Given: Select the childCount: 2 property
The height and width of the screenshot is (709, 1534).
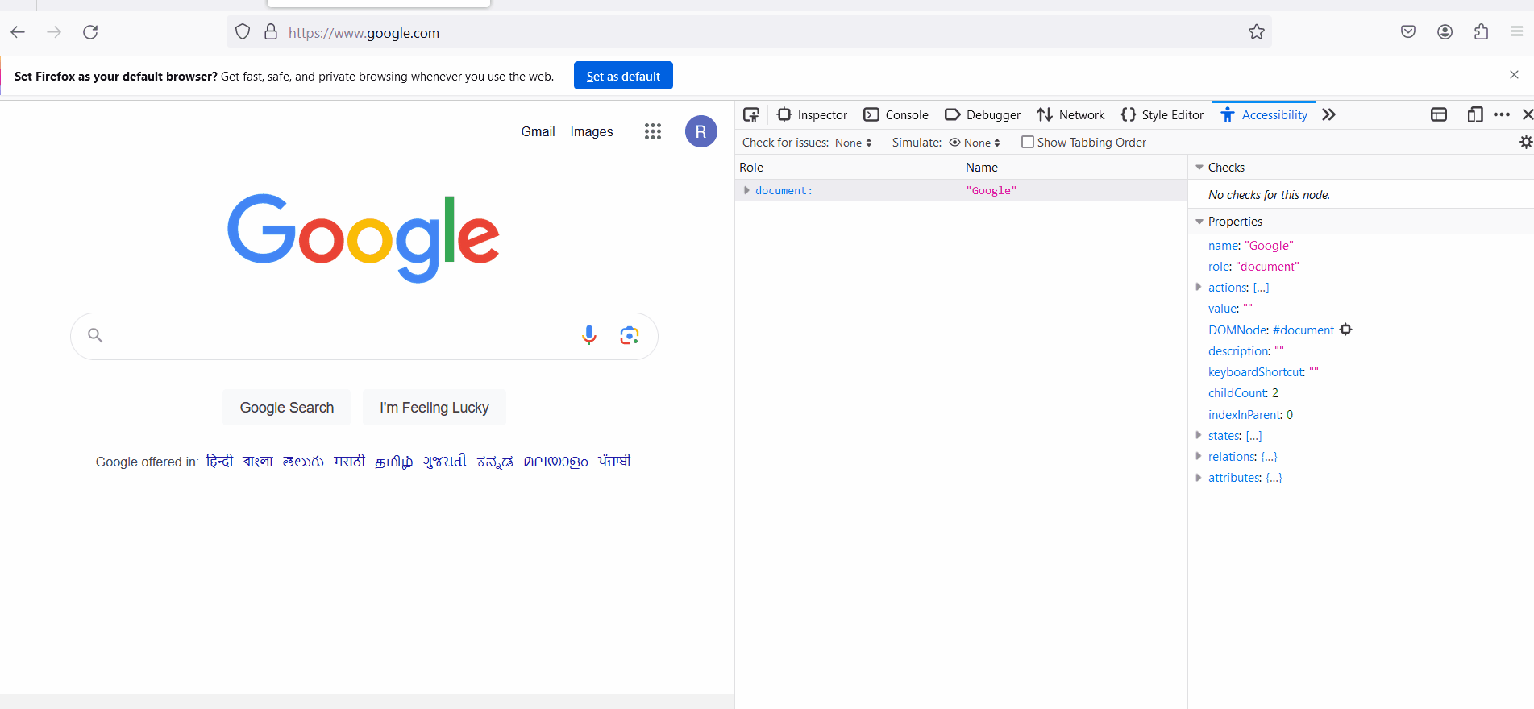Looking at the screenshot, I should [x=1243, y=393].
